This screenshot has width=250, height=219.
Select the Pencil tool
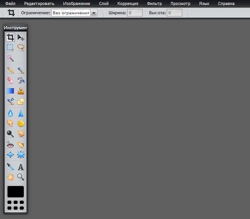point(10,70)
